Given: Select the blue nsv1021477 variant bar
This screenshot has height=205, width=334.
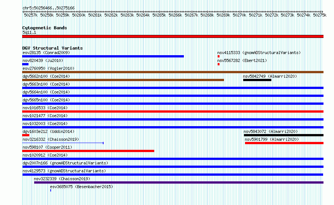Looking at the screenshot, I should click(173, 119).
